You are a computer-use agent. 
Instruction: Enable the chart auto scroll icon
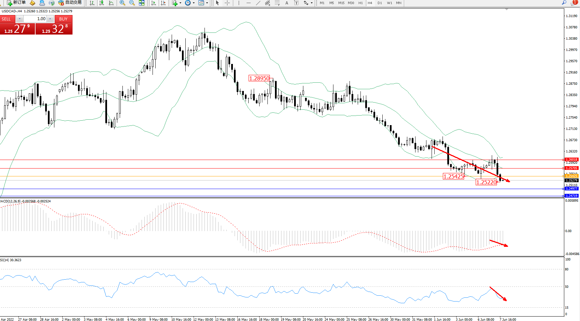point(154,3)
